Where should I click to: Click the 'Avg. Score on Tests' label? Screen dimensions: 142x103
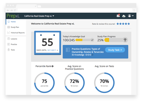(104, 66)
